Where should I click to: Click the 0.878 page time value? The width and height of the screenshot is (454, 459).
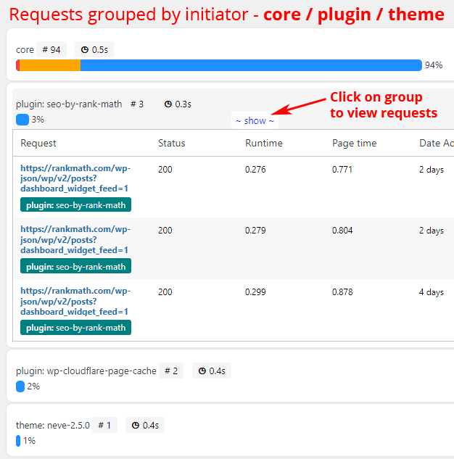342,292
